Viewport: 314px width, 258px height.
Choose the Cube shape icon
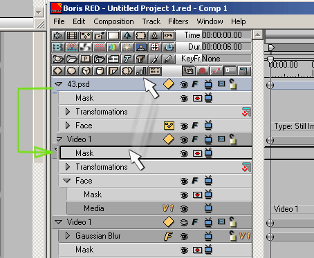pos(86,70)
